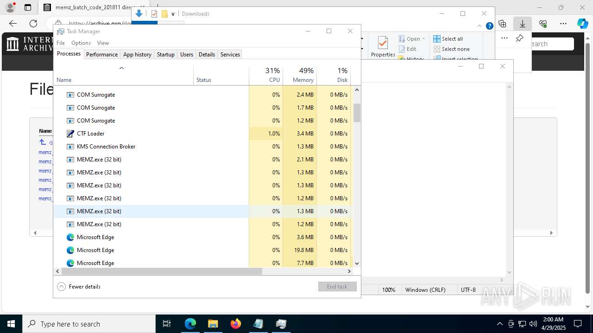Collapse Task Manager with Fewer details
Image resolution: width=593 pixels, height=333 pixels.
pos(79,287)
